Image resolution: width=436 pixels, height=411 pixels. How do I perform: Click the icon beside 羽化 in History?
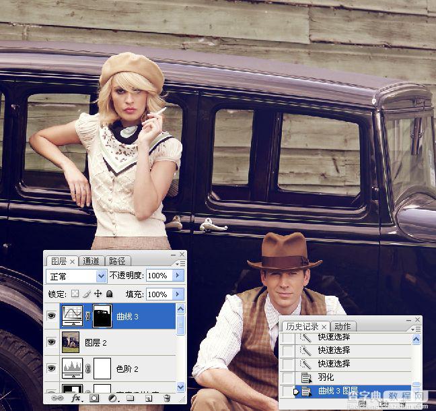pyautogui.click(x=306, y=378)
